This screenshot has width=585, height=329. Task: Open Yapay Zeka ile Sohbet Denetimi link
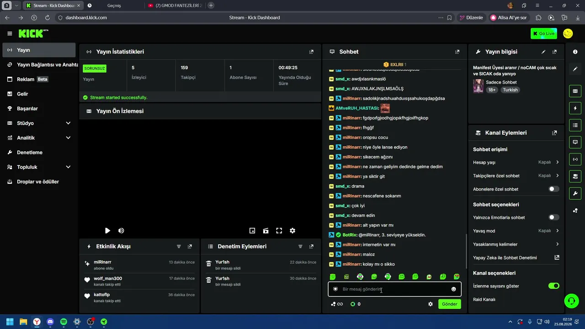coord(516,258)
